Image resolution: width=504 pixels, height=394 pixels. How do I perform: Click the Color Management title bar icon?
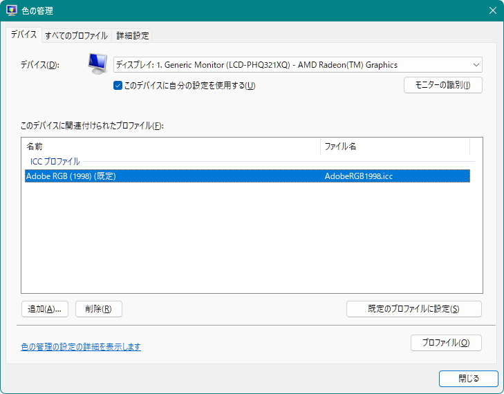coord(12,10)
